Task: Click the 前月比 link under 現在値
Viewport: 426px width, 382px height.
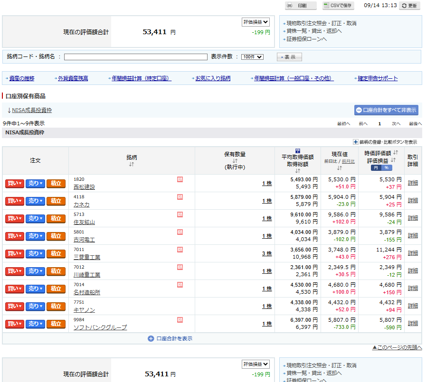Action: click(x=348, y=161)
